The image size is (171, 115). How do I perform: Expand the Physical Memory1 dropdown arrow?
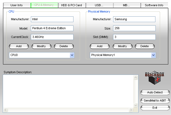pyautogui.click(x=153, y=55)
